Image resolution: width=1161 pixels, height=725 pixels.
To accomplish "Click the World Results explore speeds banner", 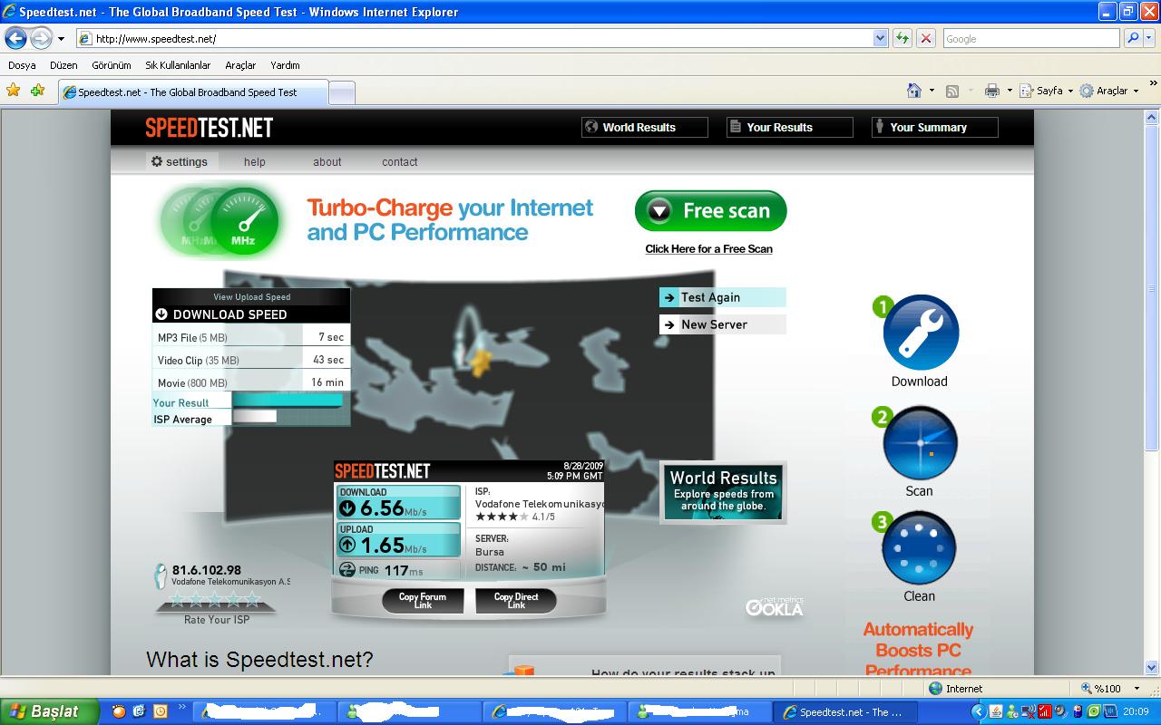I will click(723, 492).
